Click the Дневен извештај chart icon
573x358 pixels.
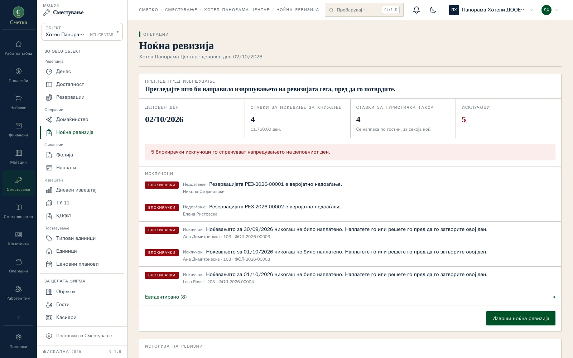point(49,190)
